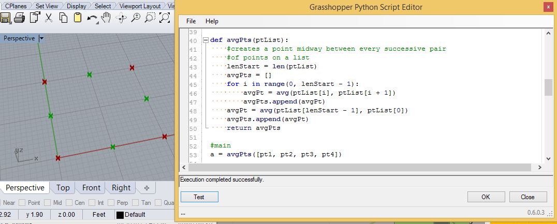Image resolution: width=557 pixels, height=224 pixels.
Task: Open the Perspective viewport dropdown arrow
Action: (41, 38)
